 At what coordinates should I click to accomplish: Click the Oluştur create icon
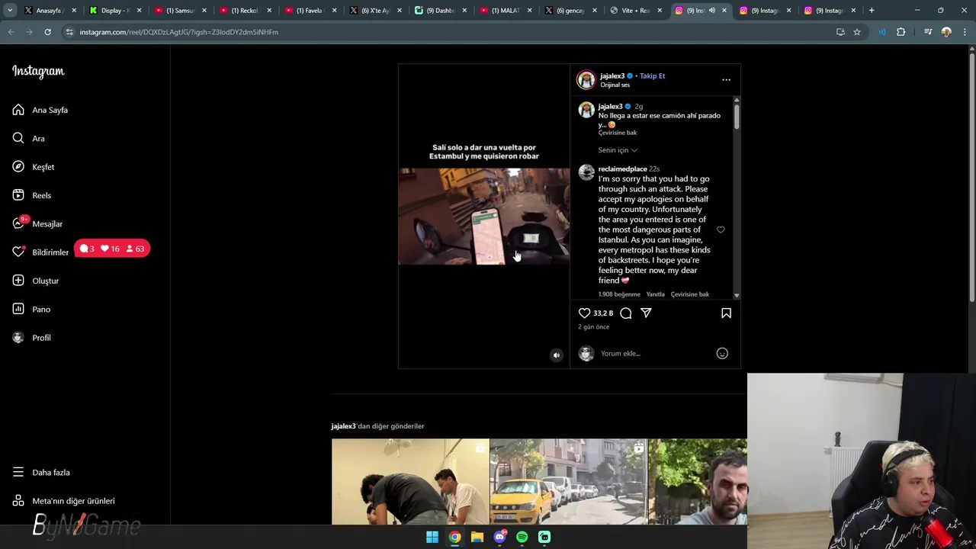[18, 281]
